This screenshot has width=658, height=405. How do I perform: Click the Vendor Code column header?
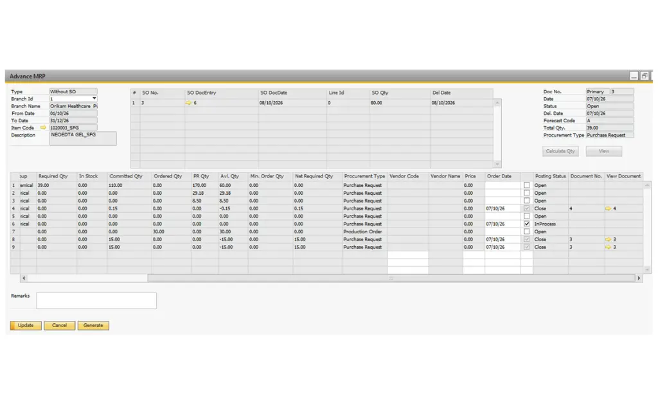(408, 176)
